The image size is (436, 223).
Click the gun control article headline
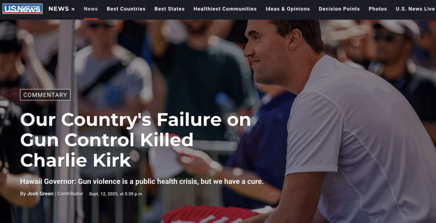[135, 140]
